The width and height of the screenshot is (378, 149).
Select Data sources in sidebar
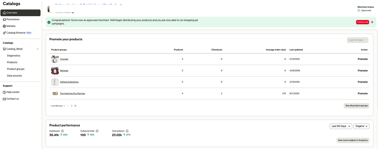coord(14,76)
